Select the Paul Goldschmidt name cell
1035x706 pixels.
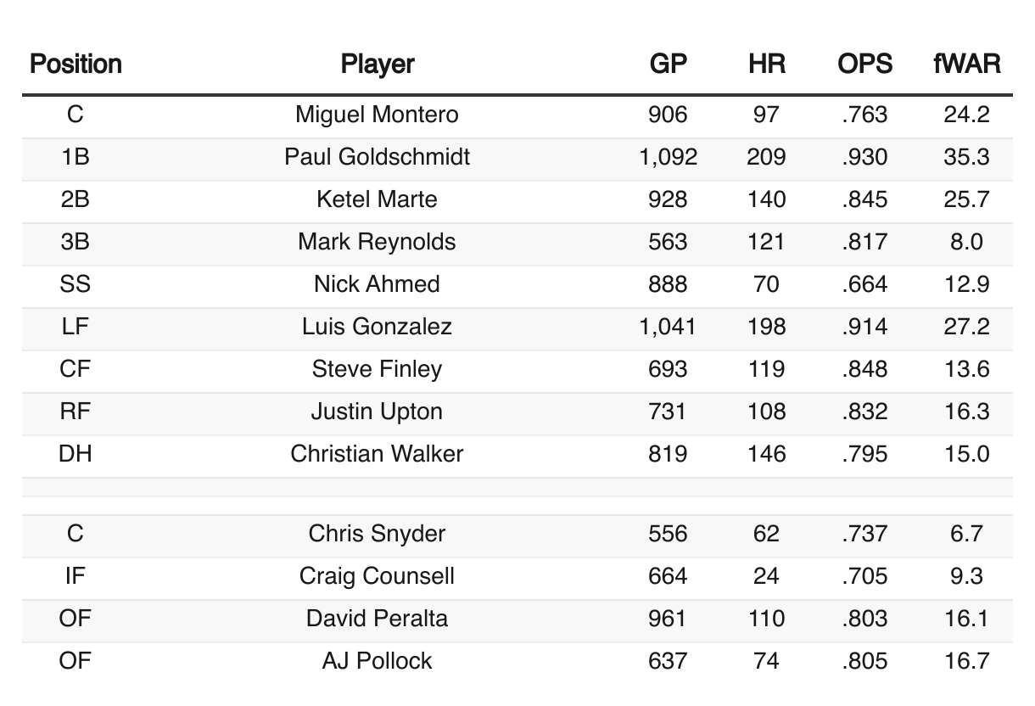[377, 157]
